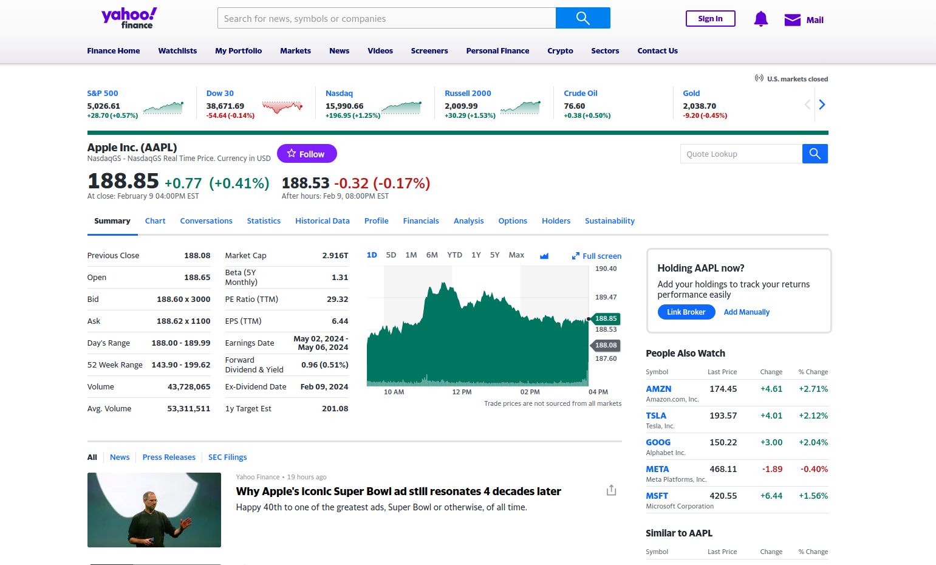Select the 5D chart range
The height and width of the screenshot is (565, 936).
coord(391,255)
